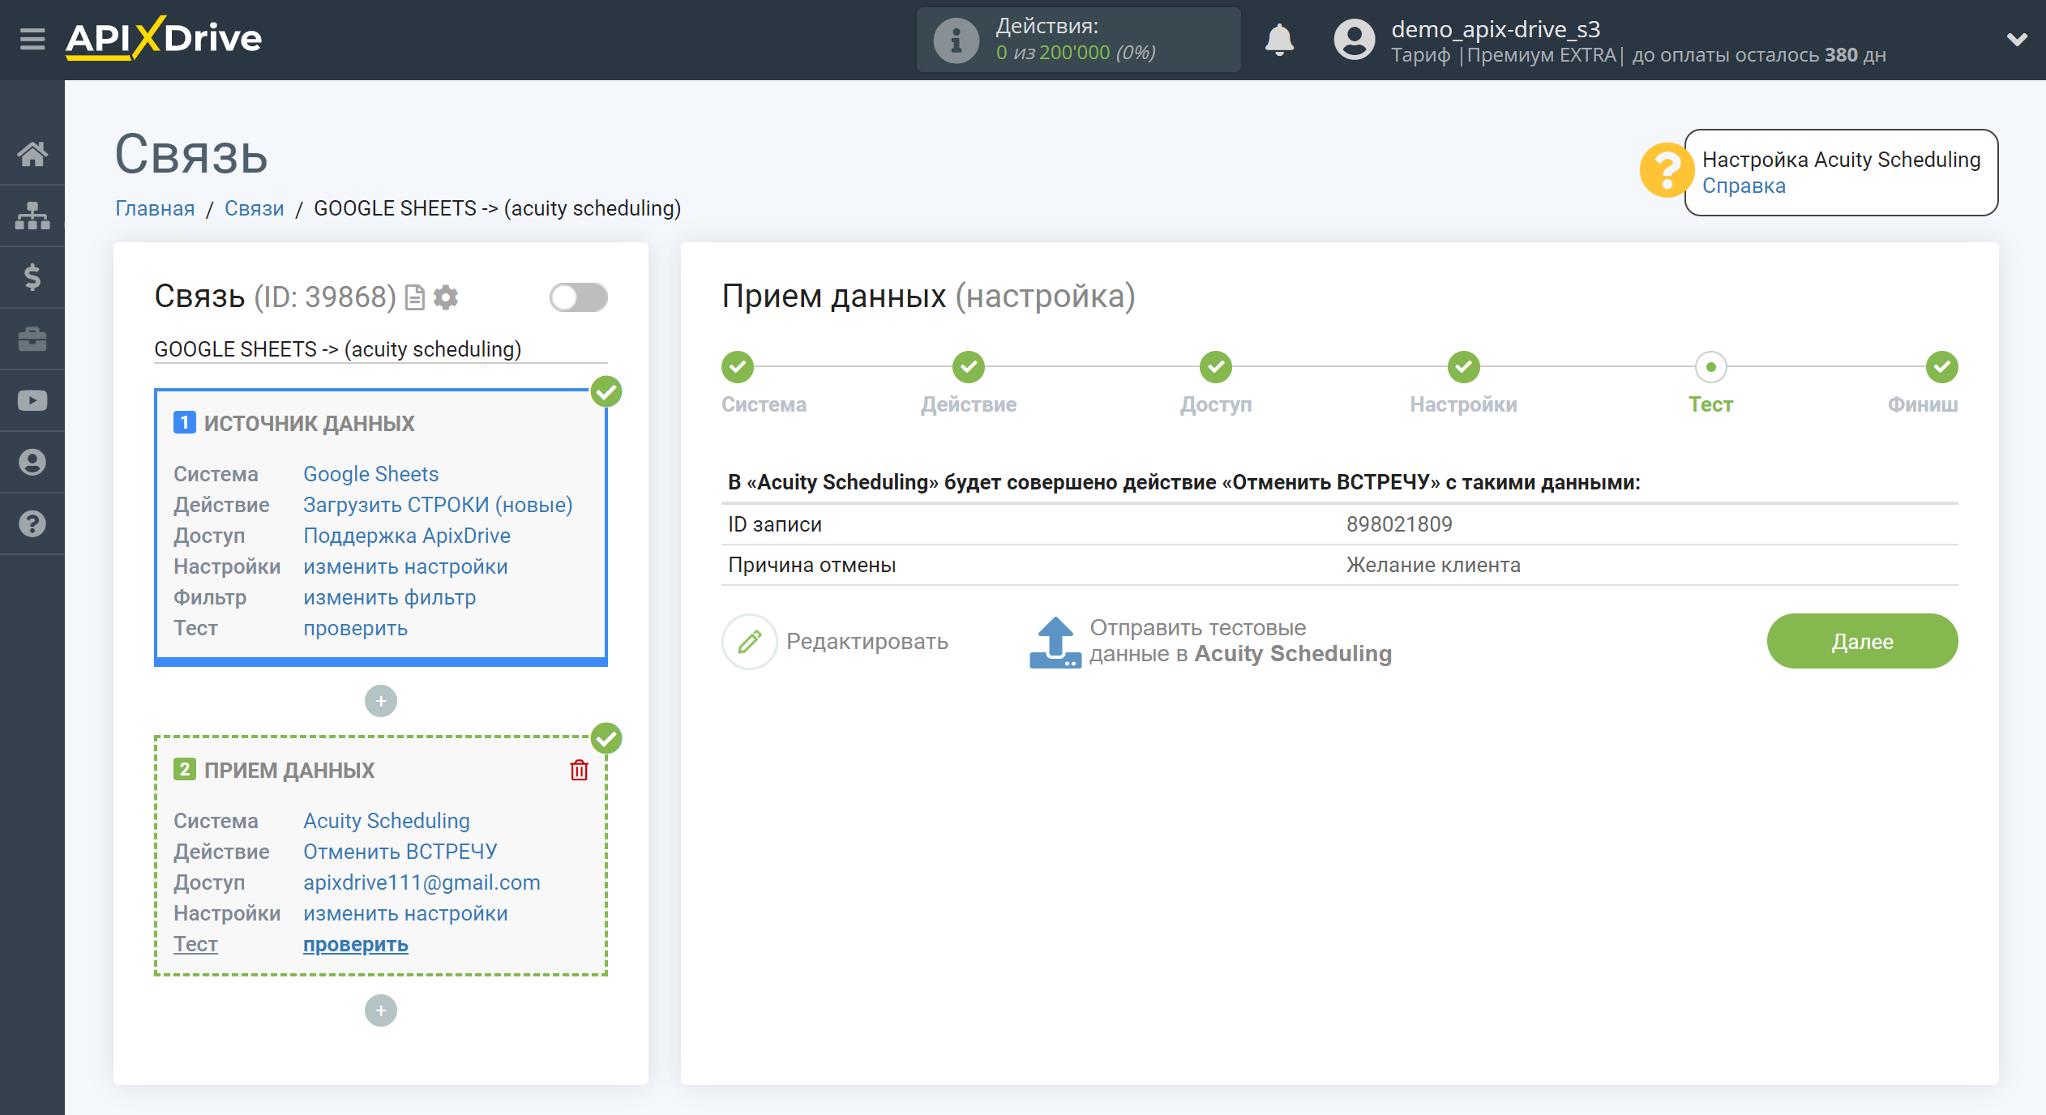Delete the data receiver block
The height and width of the screenshot is (1115, 2046).
pyautogui.click(x=579, y=770)
